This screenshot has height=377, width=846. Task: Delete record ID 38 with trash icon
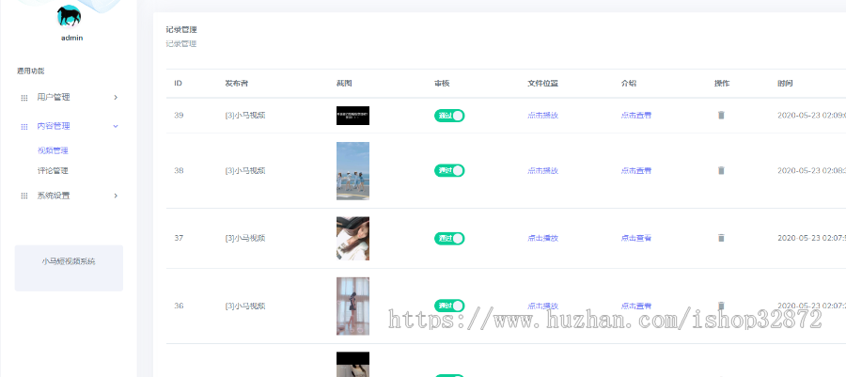coord(721,170)
